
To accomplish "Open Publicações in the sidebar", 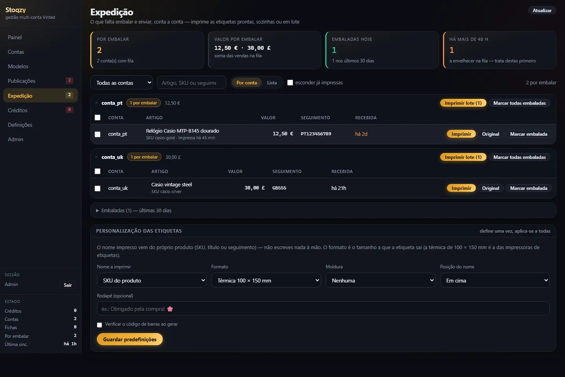I will [x=40, y=81].
